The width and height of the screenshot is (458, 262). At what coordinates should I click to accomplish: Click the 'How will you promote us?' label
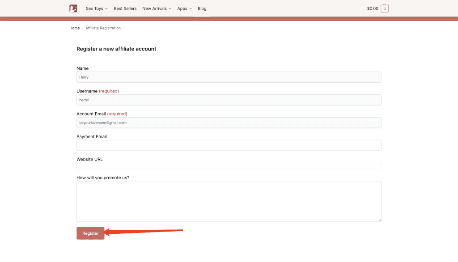103,177
